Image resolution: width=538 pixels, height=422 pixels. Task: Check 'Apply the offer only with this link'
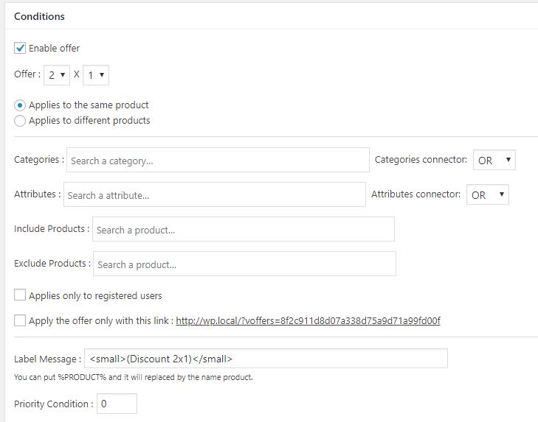[20, 321]
